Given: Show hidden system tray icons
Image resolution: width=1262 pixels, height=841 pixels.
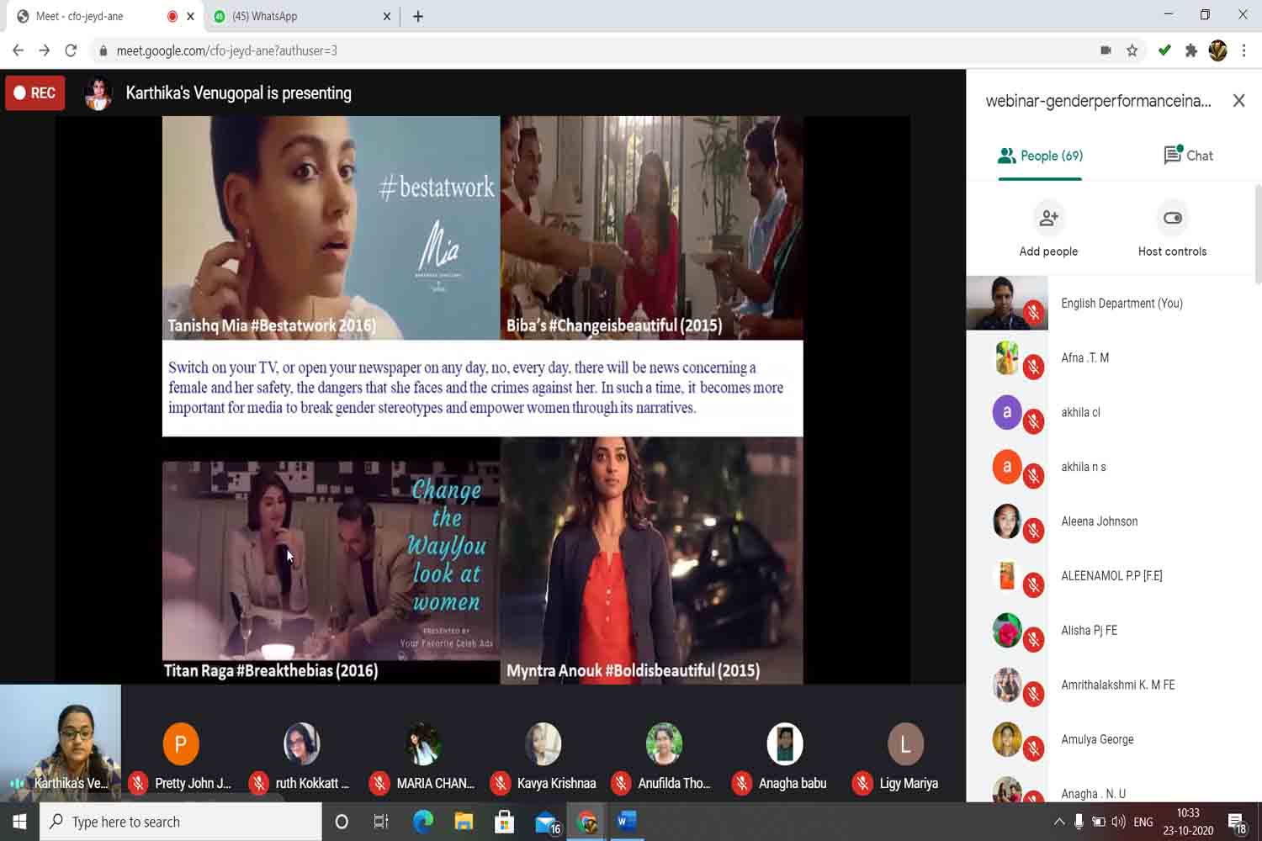Looking at the screenshot, I should point(1058,822).
